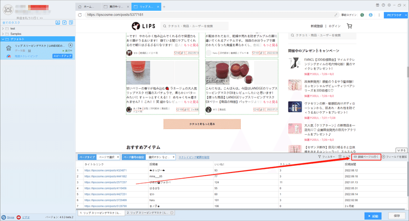Click the ページタイプ label button
Screen dimensions: 409x221
tap(87, 157)
